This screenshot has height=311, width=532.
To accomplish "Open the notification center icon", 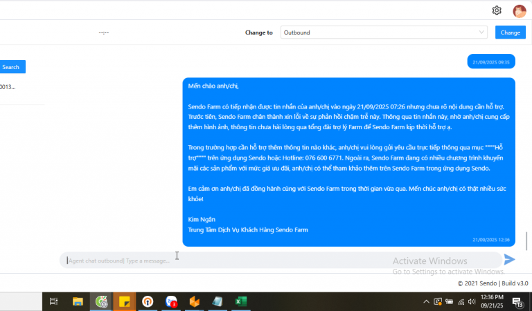I will coord(517,302).
